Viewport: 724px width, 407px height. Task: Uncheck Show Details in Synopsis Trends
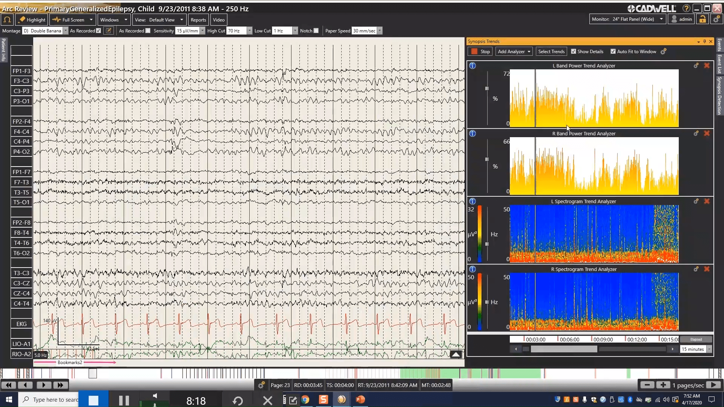574,51
